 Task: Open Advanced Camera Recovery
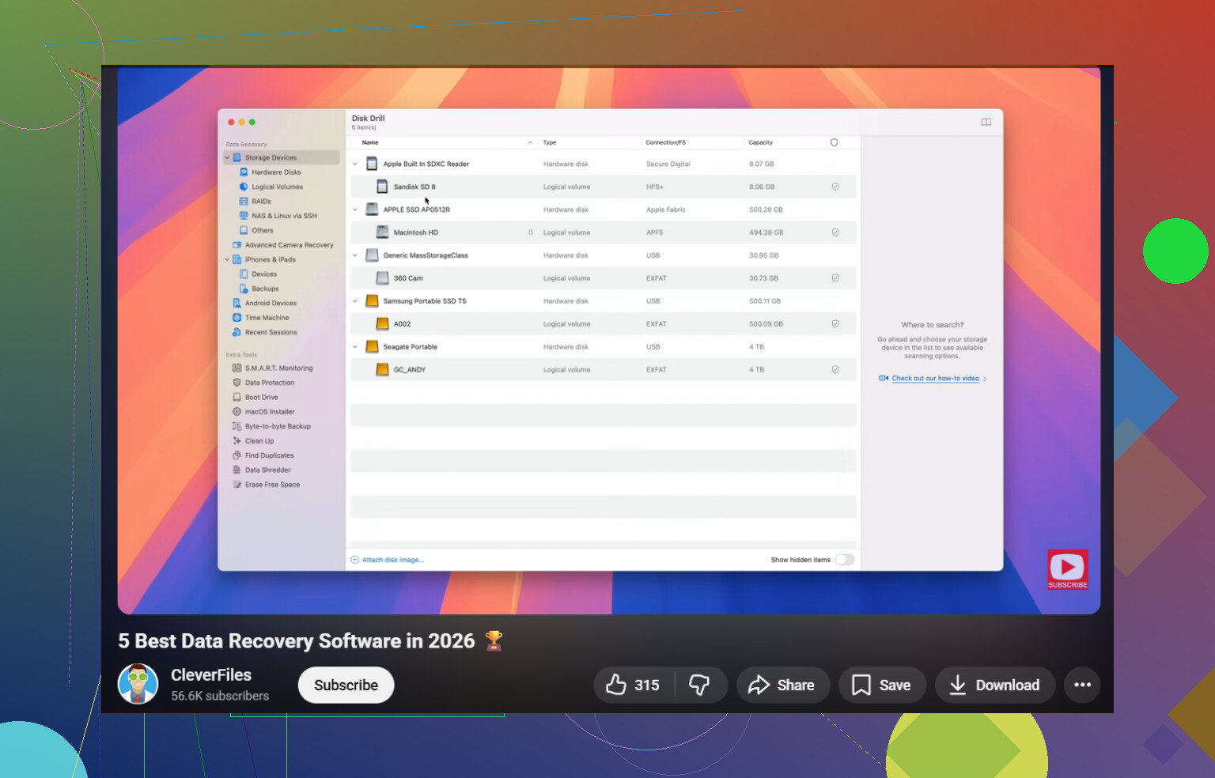tap(282, 245)
